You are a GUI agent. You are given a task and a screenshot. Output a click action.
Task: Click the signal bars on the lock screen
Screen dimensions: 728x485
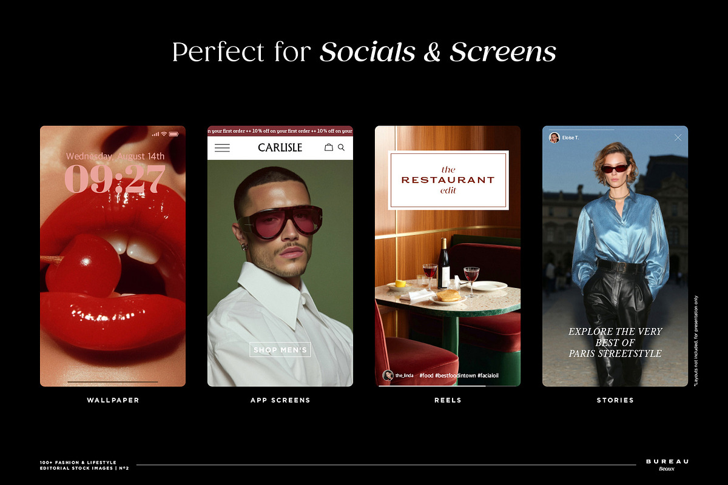coord(155,133)
